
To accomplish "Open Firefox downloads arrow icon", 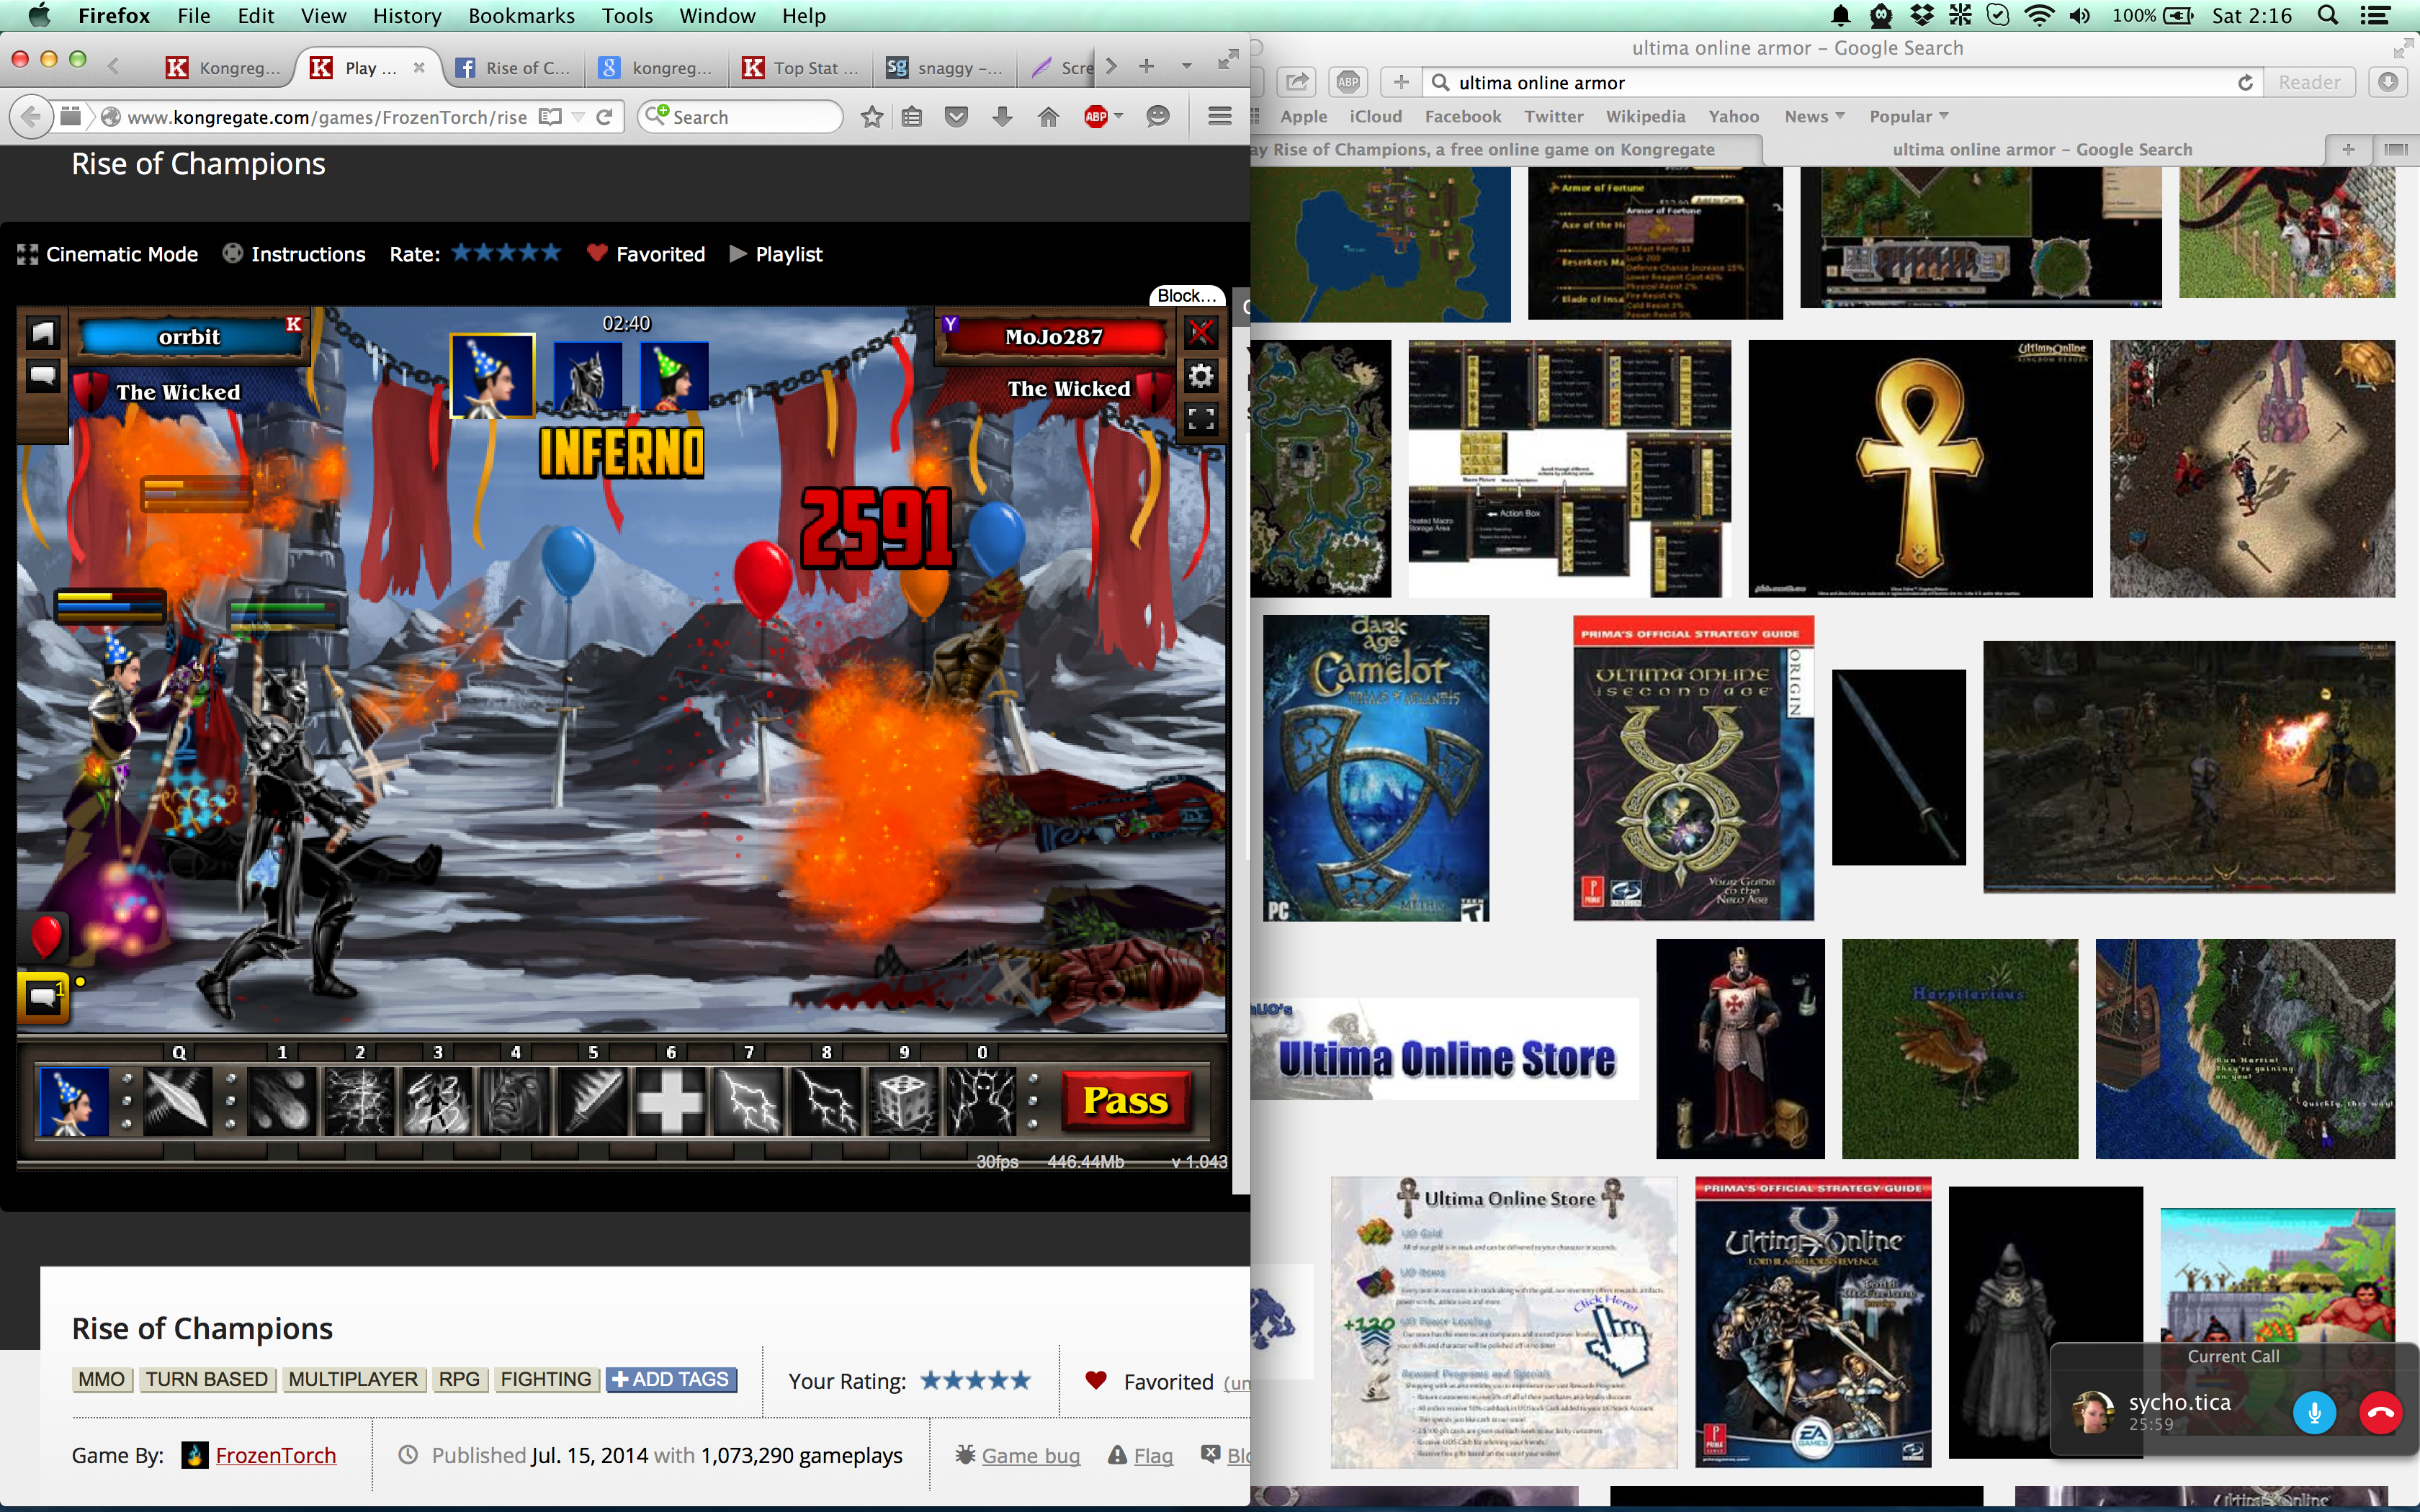I will tap(1002, 117).
